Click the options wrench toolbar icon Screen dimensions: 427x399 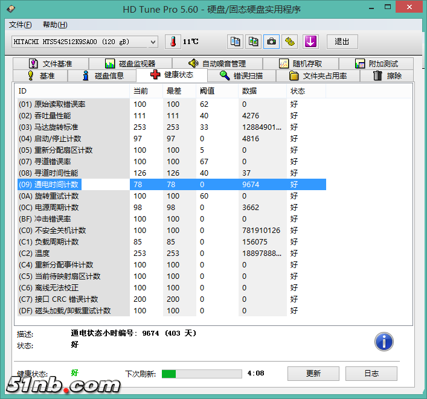(291, 42)
